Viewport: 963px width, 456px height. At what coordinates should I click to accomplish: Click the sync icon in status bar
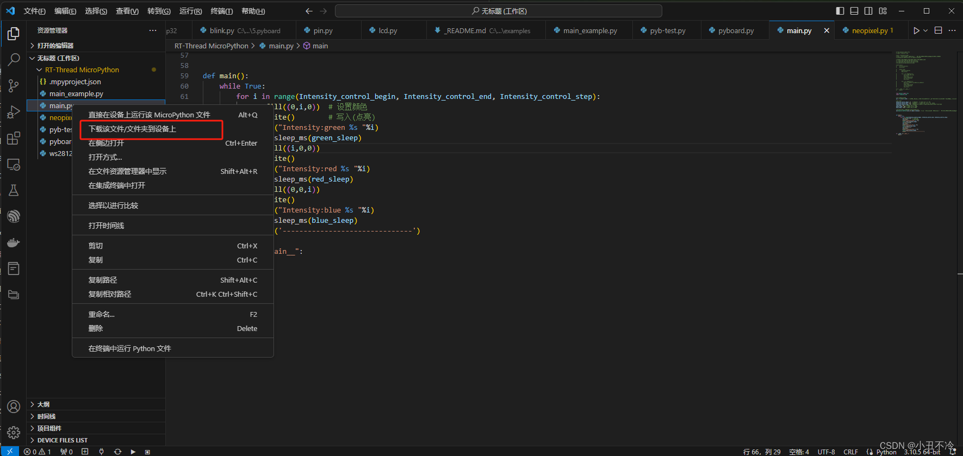117,452
